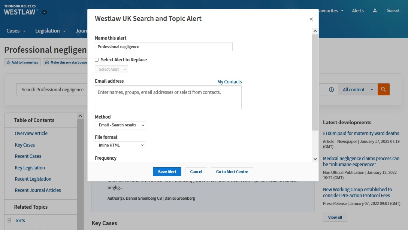The width and height of the screenshot is (408, 230).
Task: Open the Method dropdown
Action: pos(120,125)
